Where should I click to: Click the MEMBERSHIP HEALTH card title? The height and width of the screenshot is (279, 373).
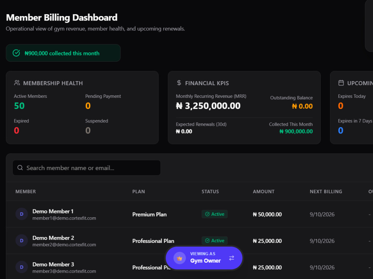[53, 83]
